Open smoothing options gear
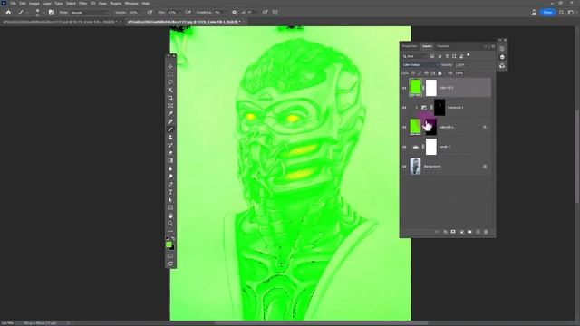 (x=234, y=12)
